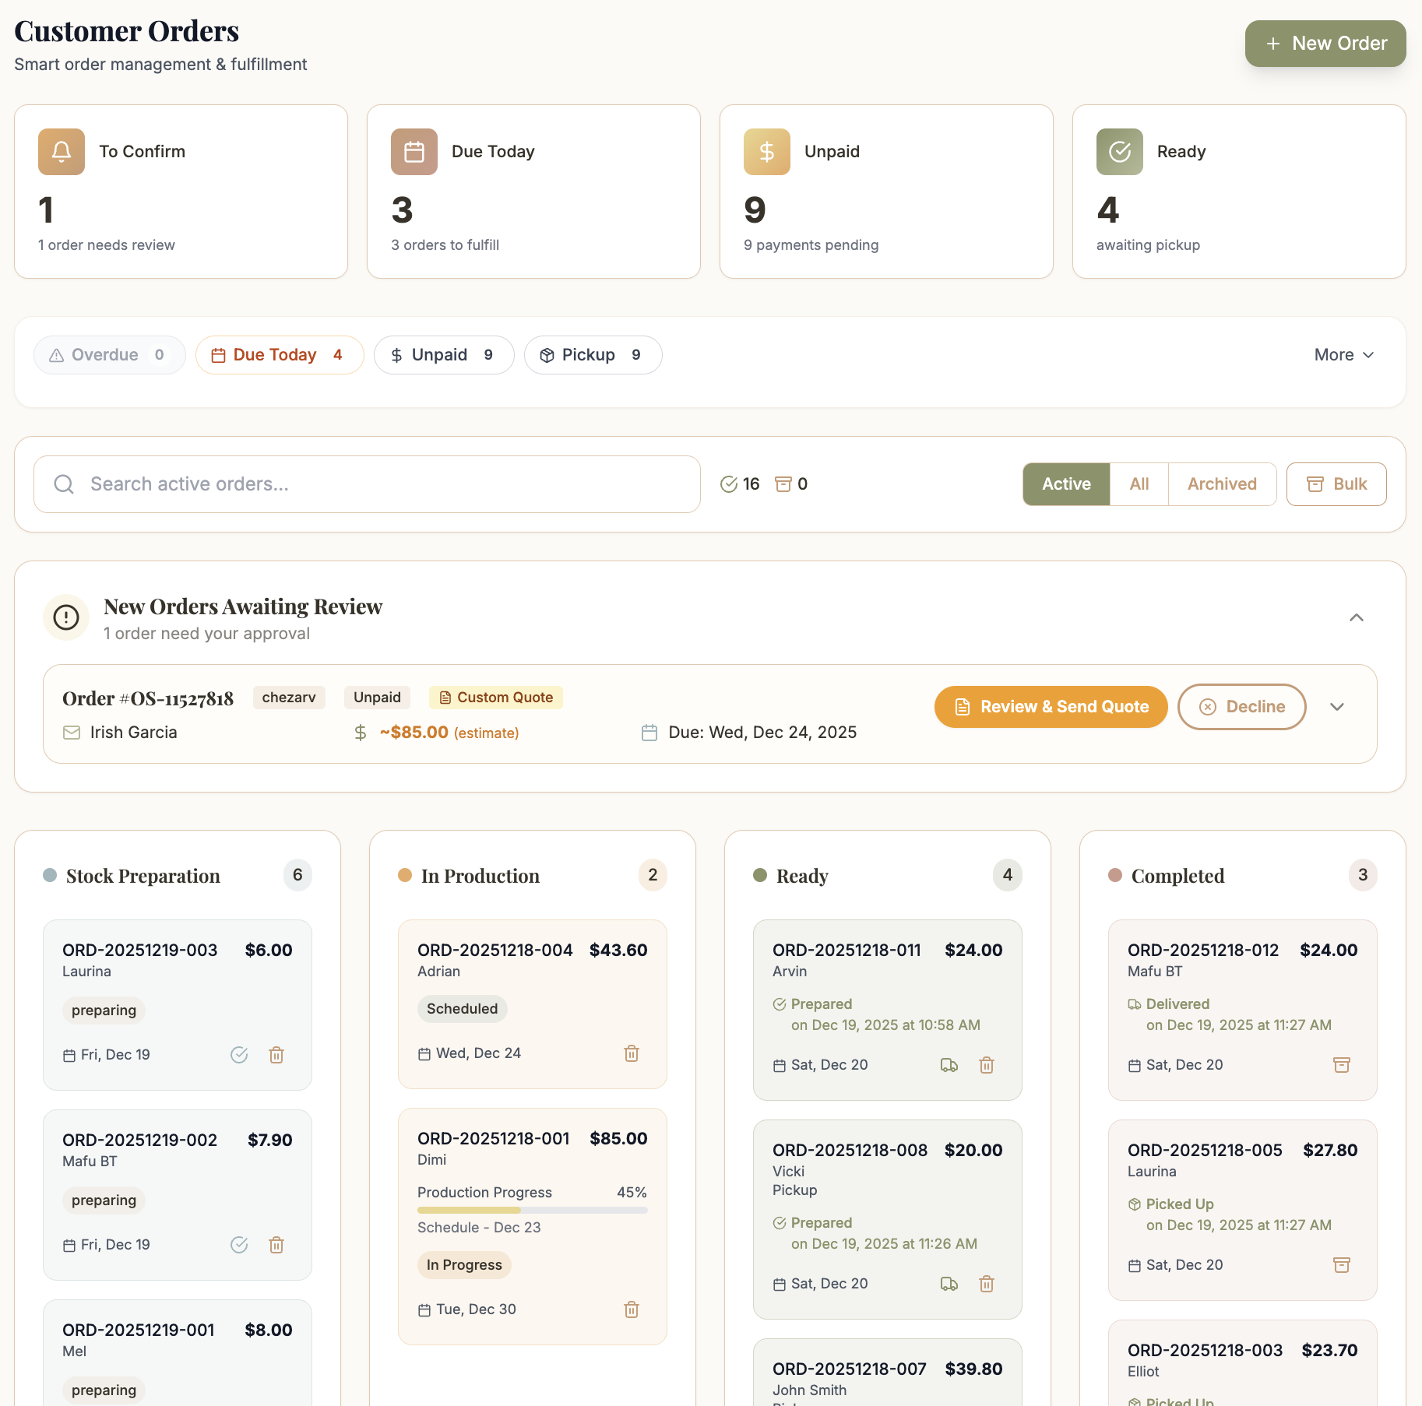Click the New Order button
The image size is (1422, 1406).
pos(1325,44)
